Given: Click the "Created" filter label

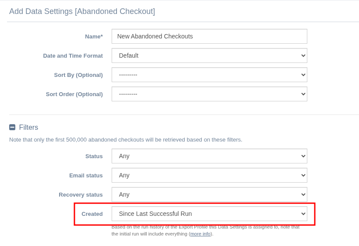Looking at the screenshot, I should point(92,214).
